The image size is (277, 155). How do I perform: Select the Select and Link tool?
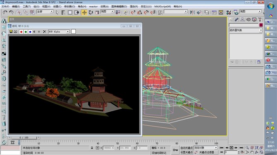click(x=19, y=12)
